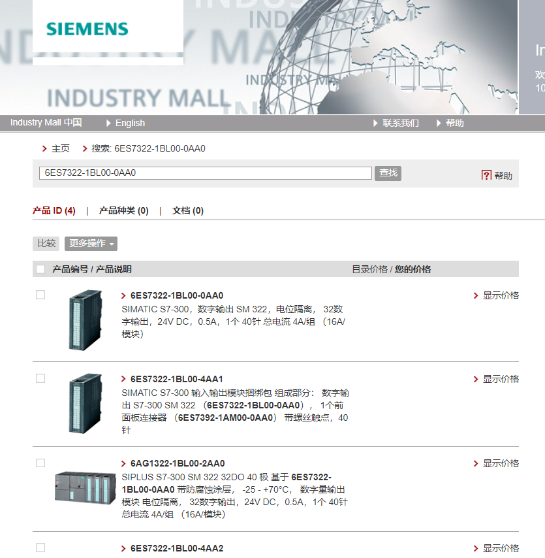Click the SIPLUS 6AG1322-1BL00-2AA0 product image
The image size is (545, 558).
click(80, 487)
